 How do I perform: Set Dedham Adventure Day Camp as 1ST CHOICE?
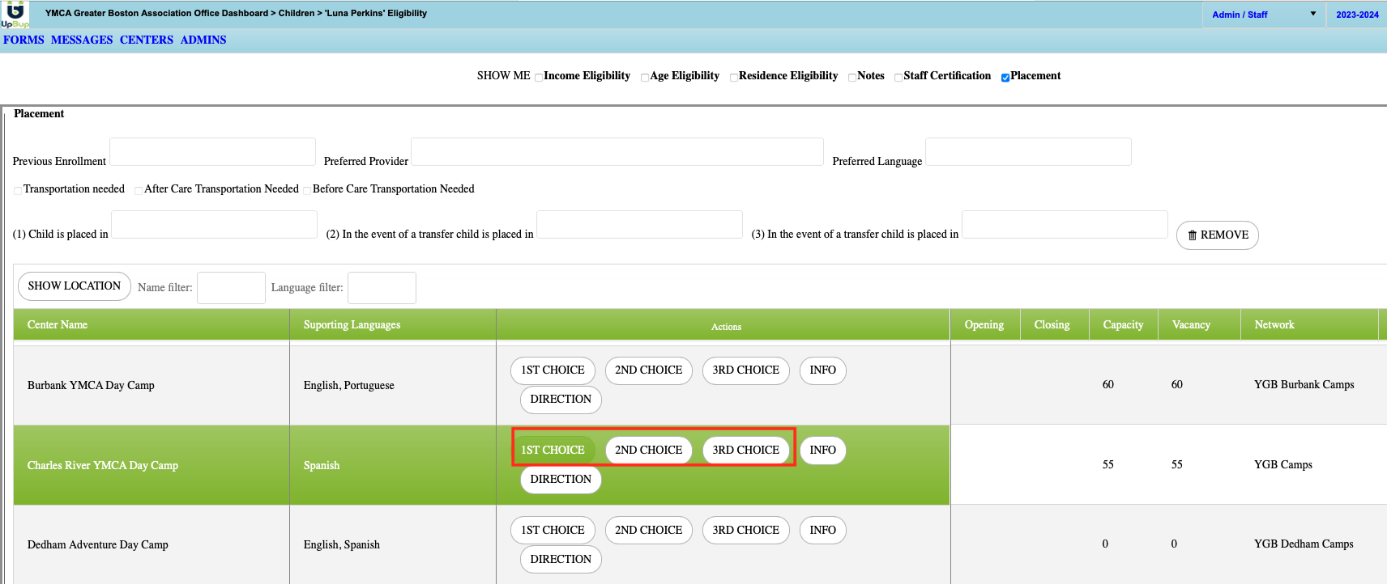pyautogui.click(x=553, y=531)
